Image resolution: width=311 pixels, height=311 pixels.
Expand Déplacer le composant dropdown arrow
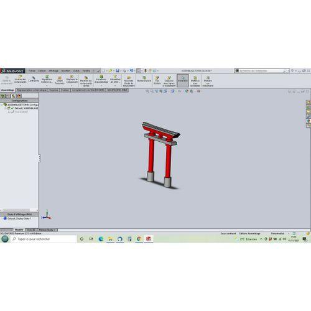tap(72, 86)
